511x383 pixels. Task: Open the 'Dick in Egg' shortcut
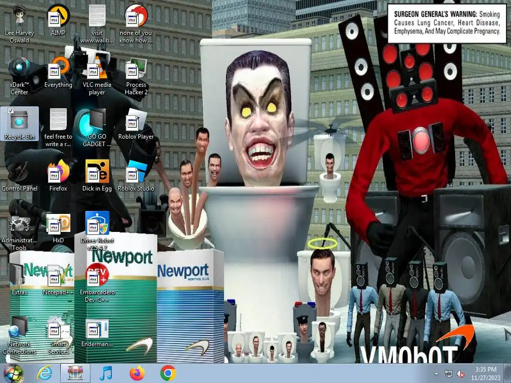click(x=97, y=176)
